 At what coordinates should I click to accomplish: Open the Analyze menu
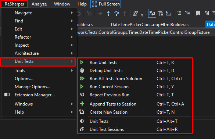point(39,4)
